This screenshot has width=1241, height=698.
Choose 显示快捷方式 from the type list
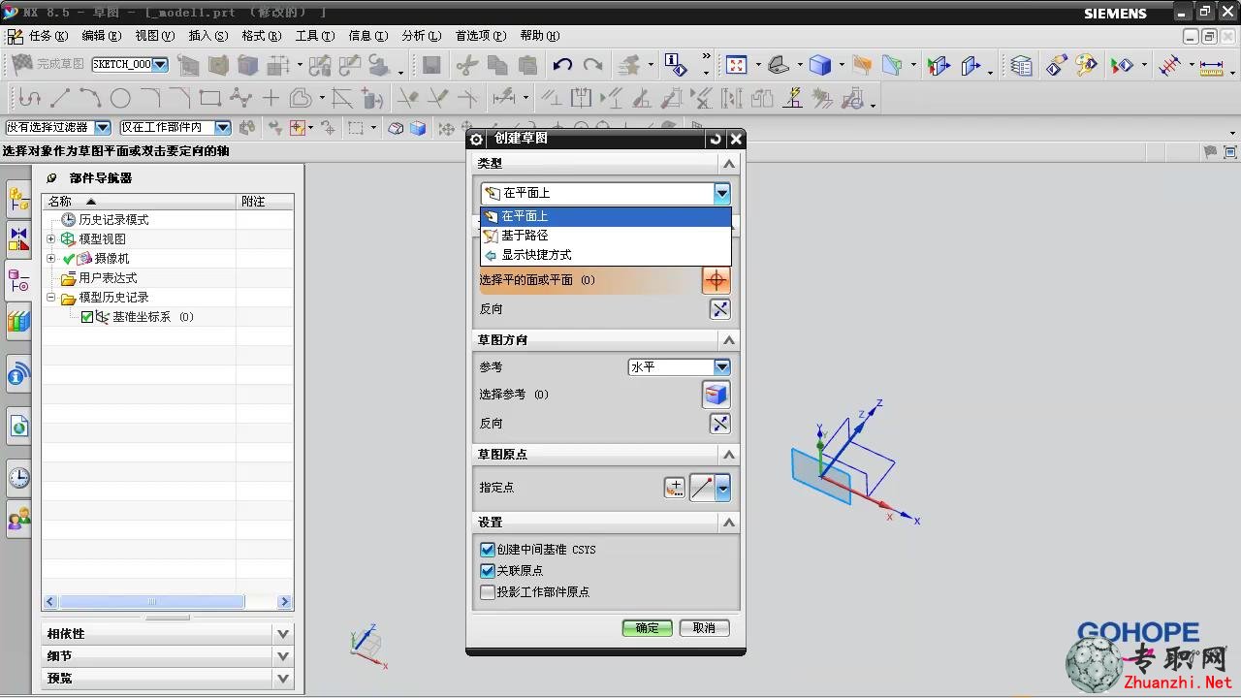(x=606, y=255)
